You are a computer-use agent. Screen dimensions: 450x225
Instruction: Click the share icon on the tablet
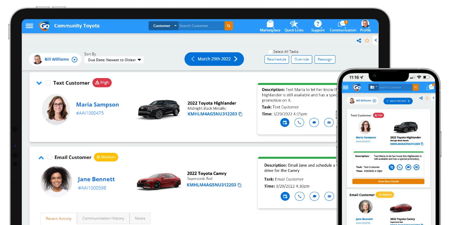359,40
